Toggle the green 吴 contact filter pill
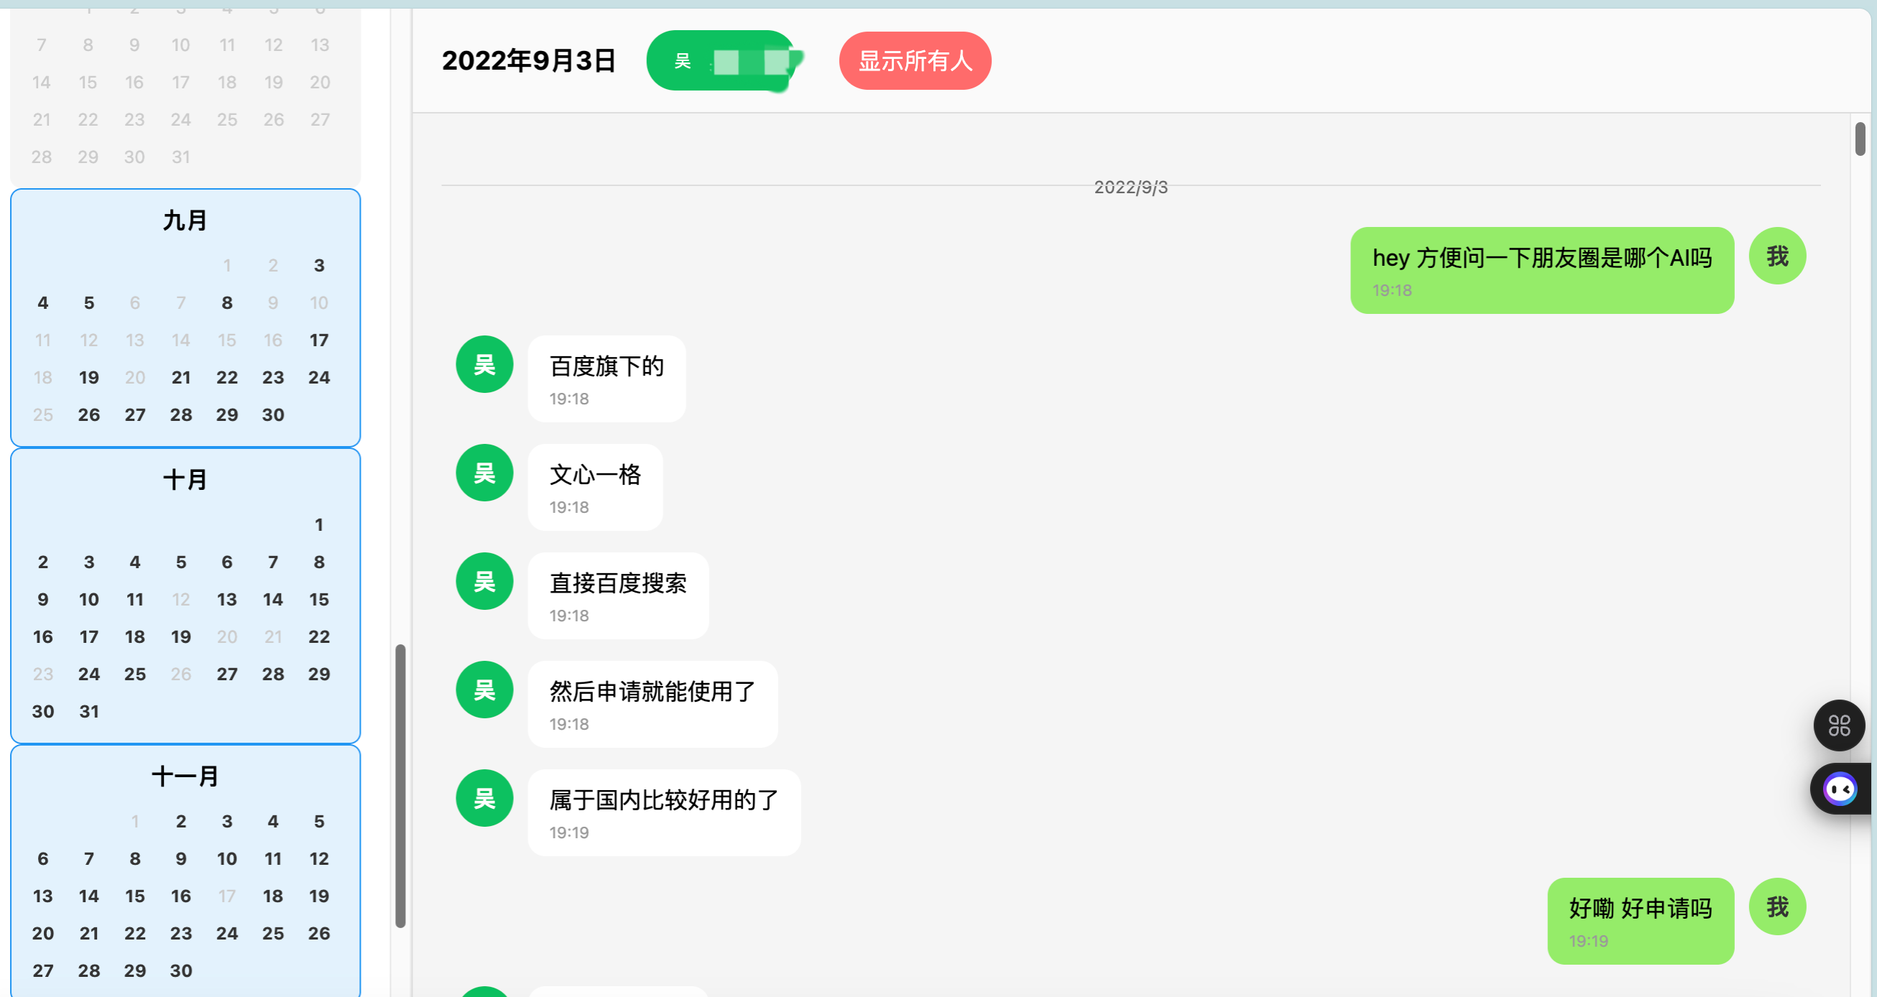 click(x=723, y=60)
